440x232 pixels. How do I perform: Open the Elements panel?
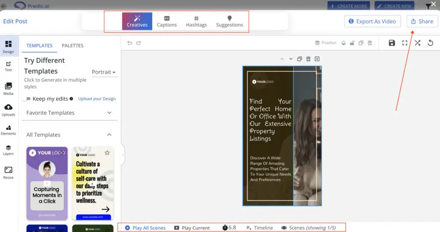click(9, 130)
